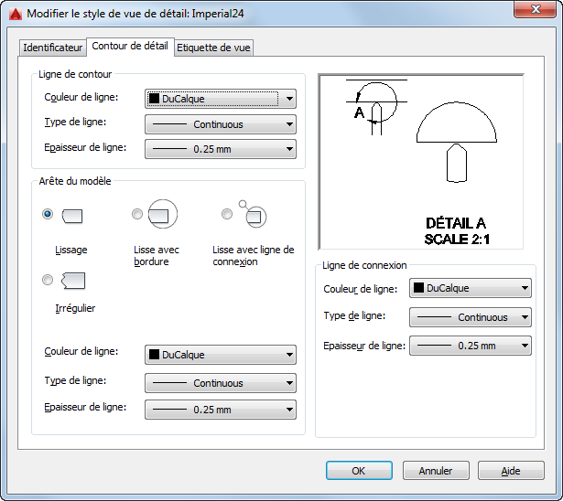This screenshot has height=501, width=563.
Task: Click the Lisse avec bordure label
Action: coord(157,256)
